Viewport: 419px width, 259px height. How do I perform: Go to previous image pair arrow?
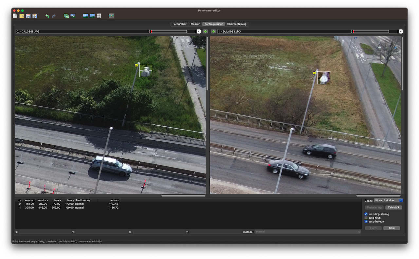tap(205, 31)
